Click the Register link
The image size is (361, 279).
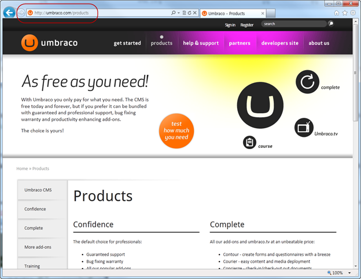point(247,25)
